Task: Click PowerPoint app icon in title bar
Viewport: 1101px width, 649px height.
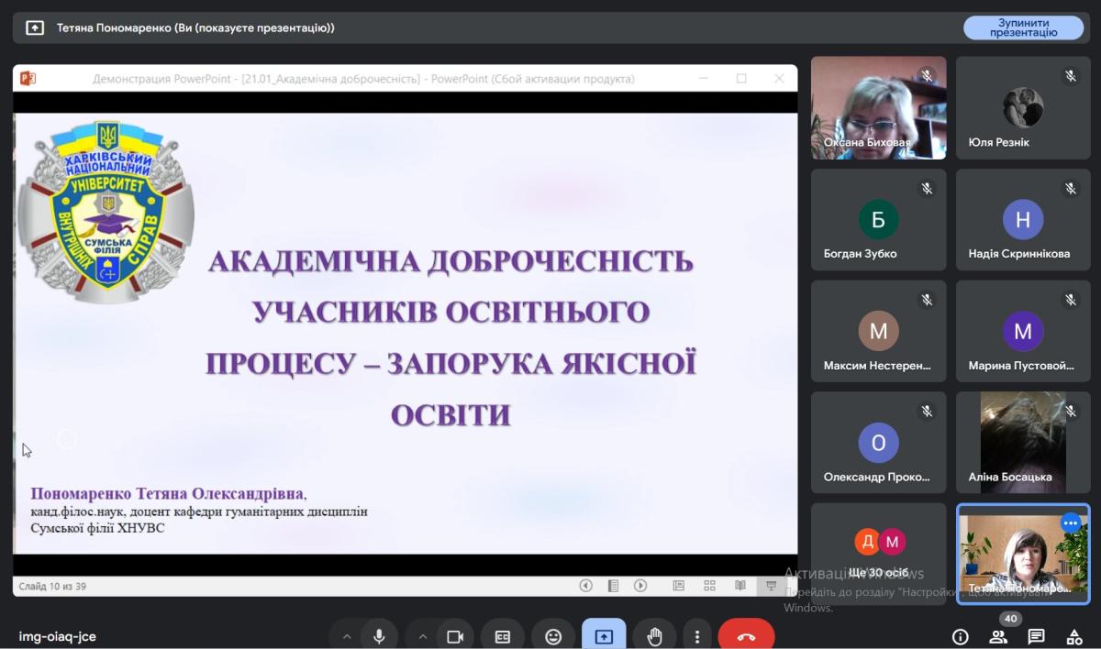Action: [x=28, y=78]
